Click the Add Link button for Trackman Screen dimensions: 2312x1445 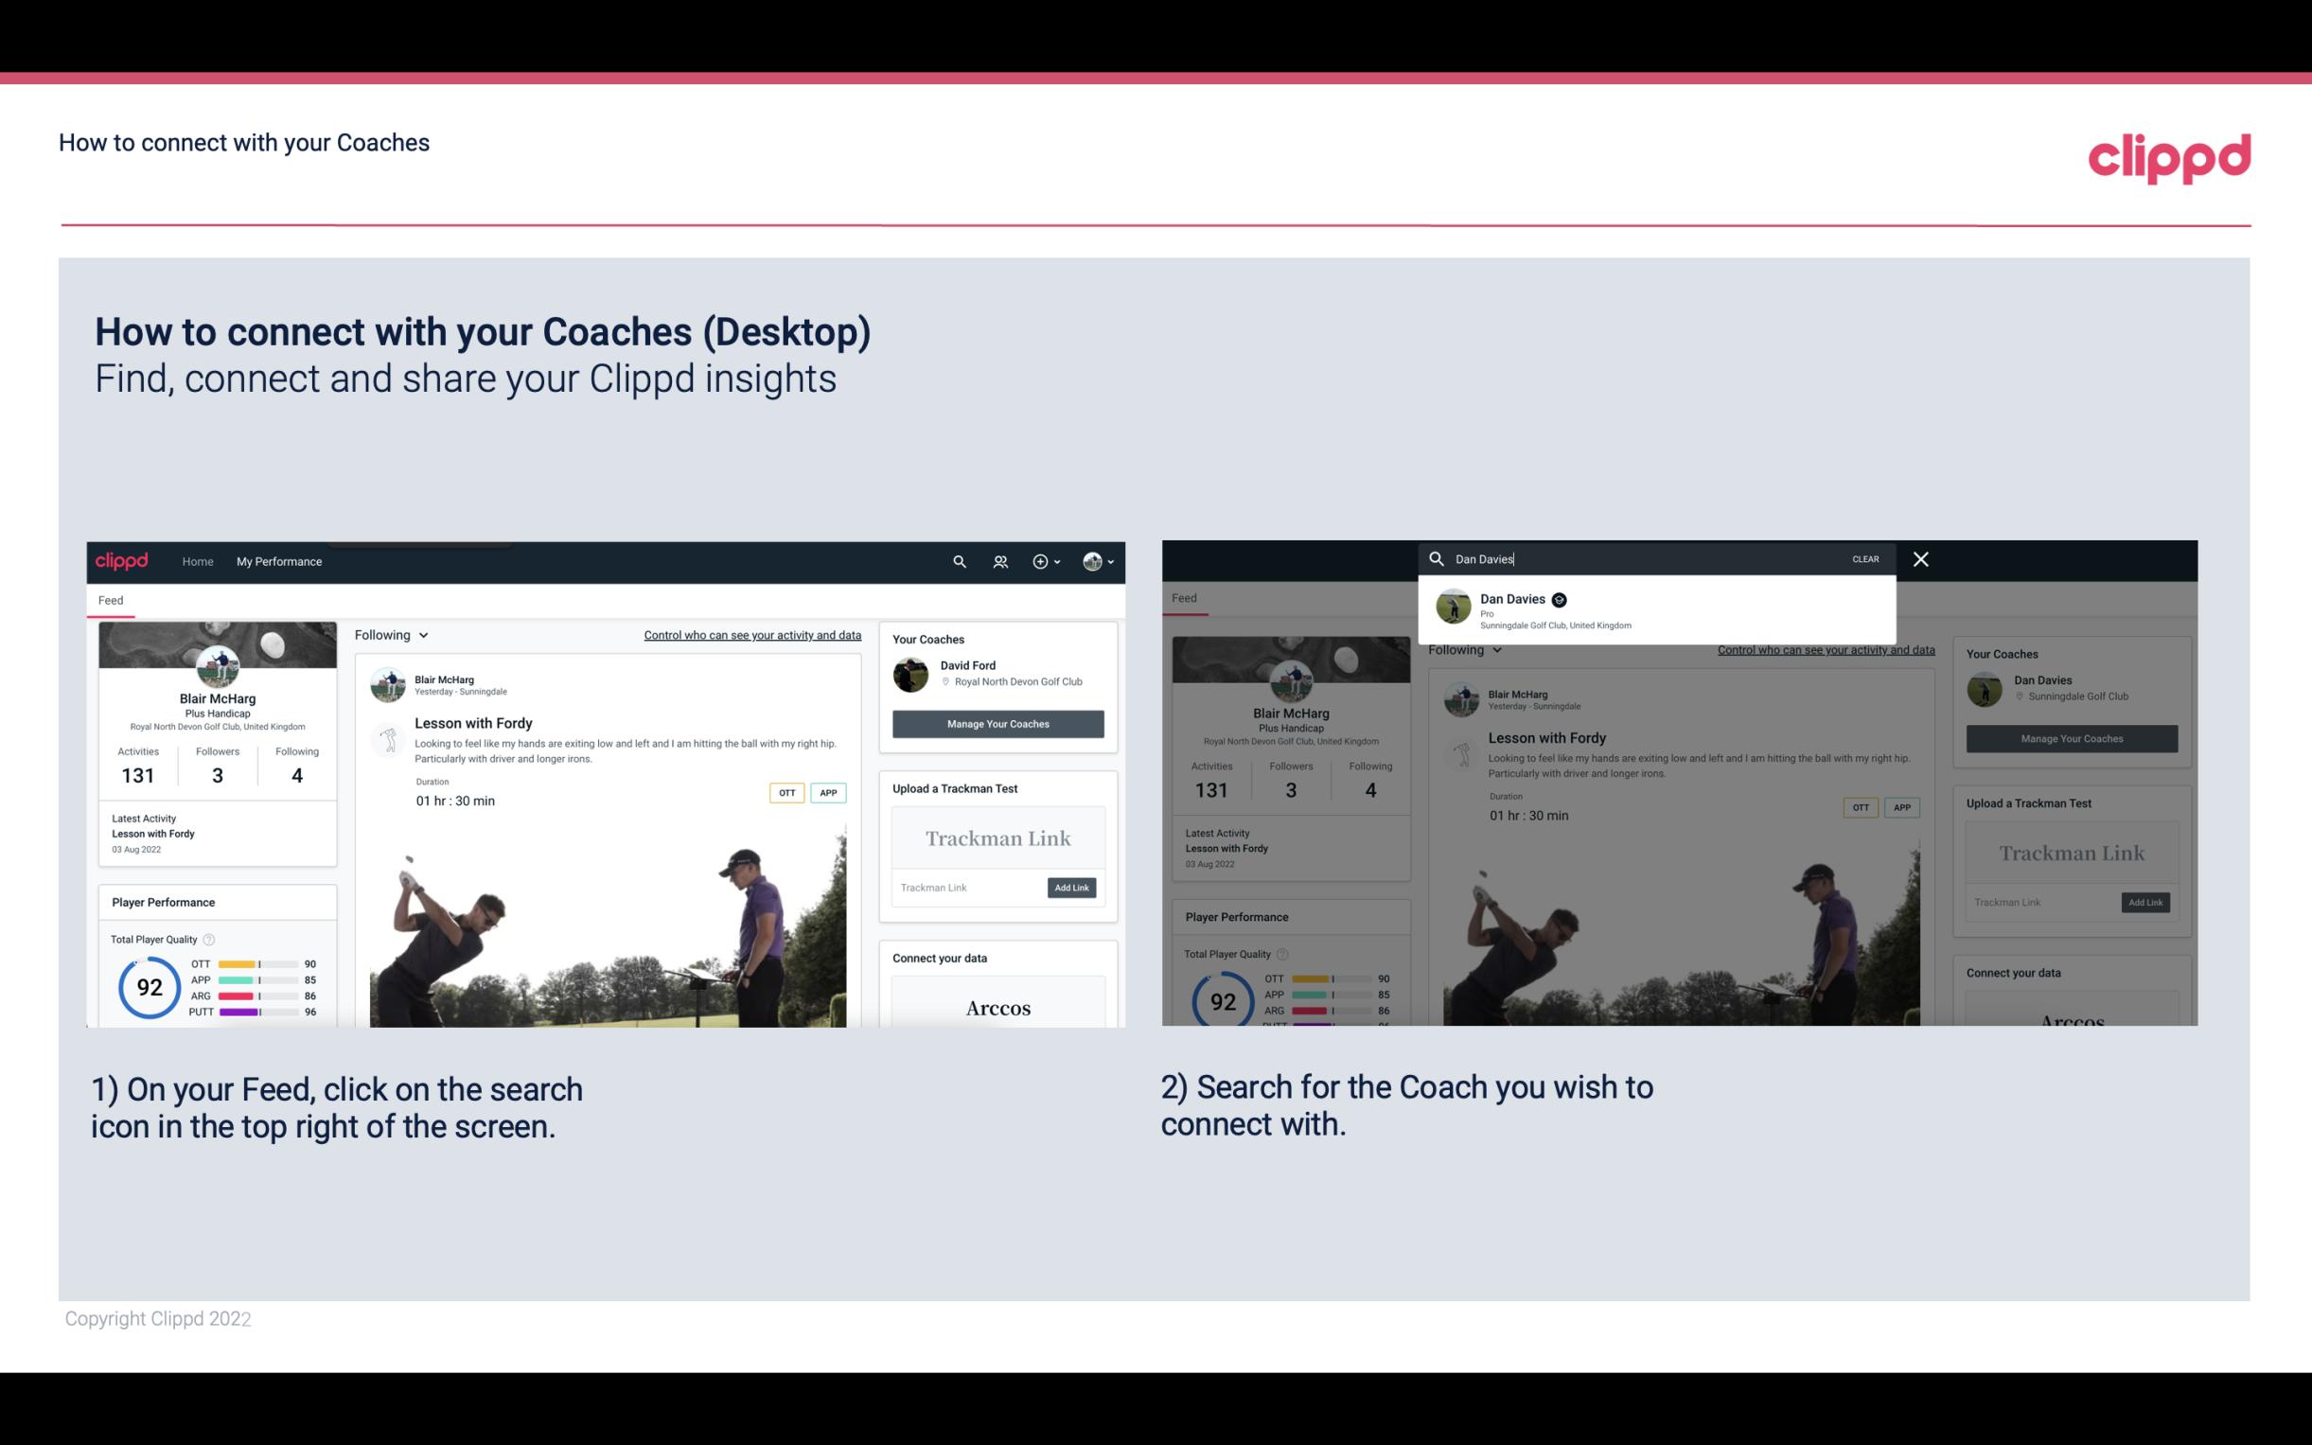1072,888
